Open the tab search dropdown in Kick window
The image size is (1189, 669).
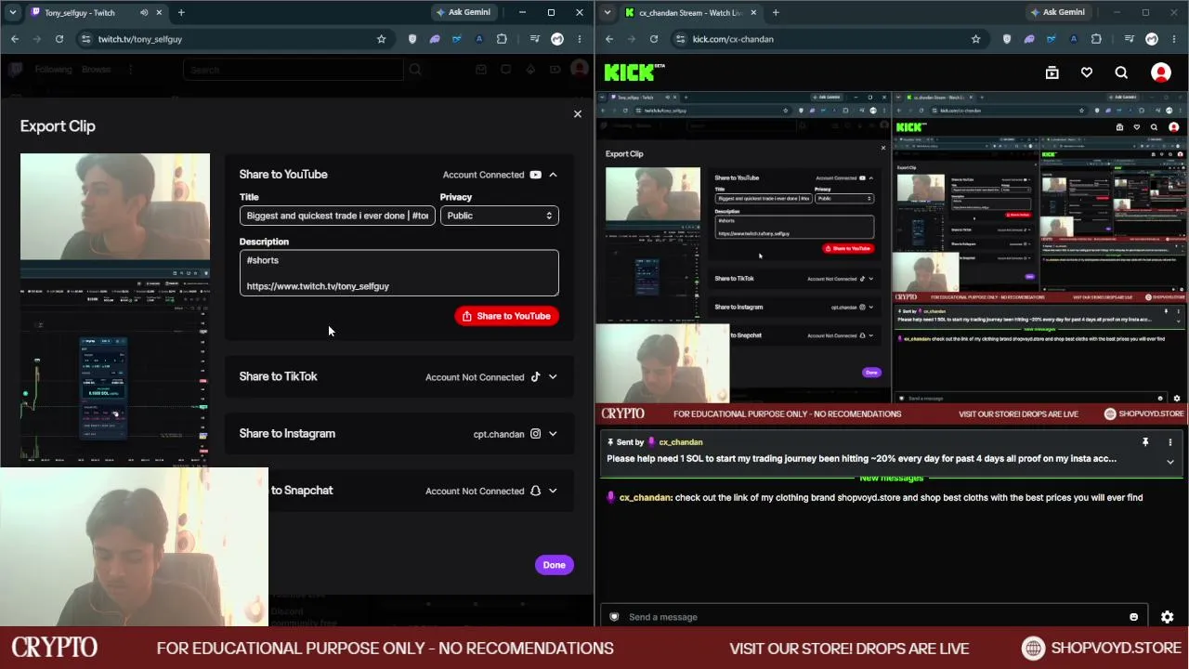point(608,12)
